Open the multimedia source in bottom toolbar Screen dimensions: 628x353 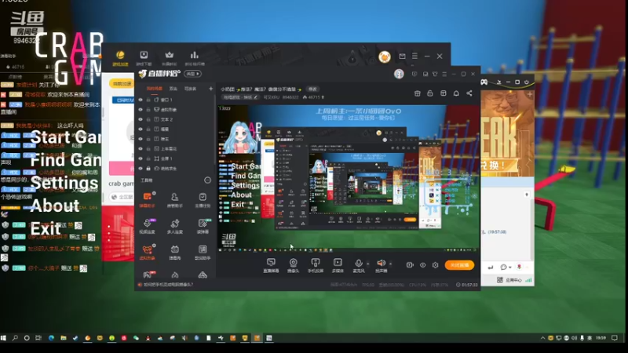338,265
